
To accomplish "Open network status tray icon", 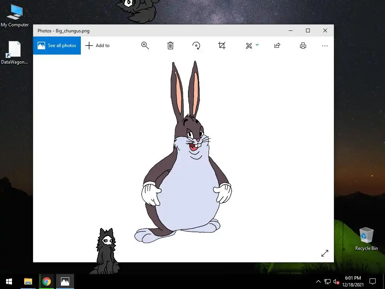I will pos(327,281).
